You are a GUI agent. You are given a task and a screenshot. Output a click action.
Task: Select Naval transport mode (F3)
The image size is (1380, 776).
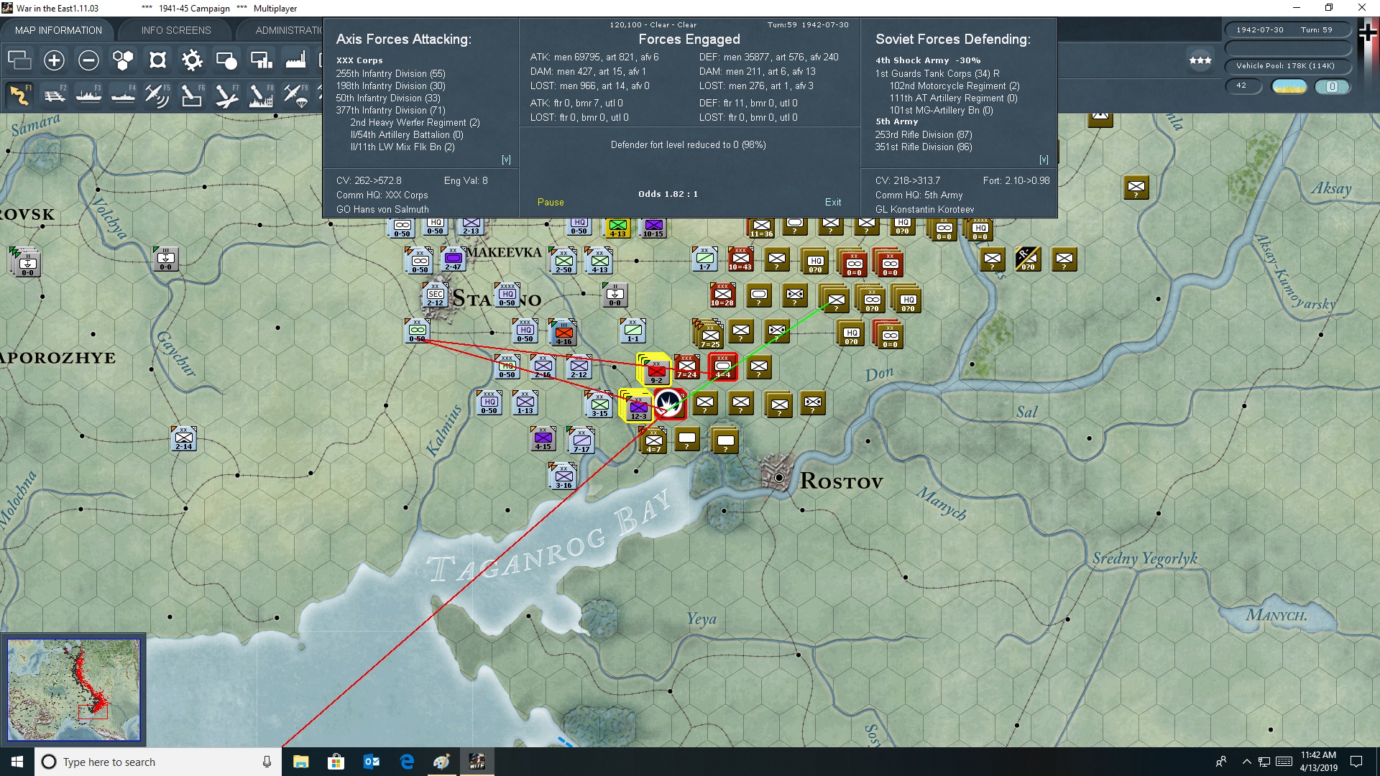(x=88, y=96)
